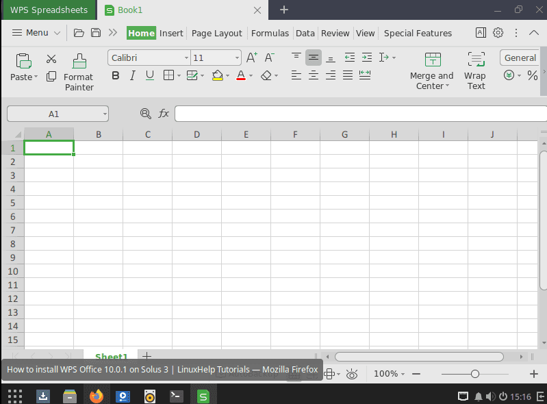The height and width of the screenshot is (404, 547).
Task: Save workbook with the floppy icon
Action: 96,33
